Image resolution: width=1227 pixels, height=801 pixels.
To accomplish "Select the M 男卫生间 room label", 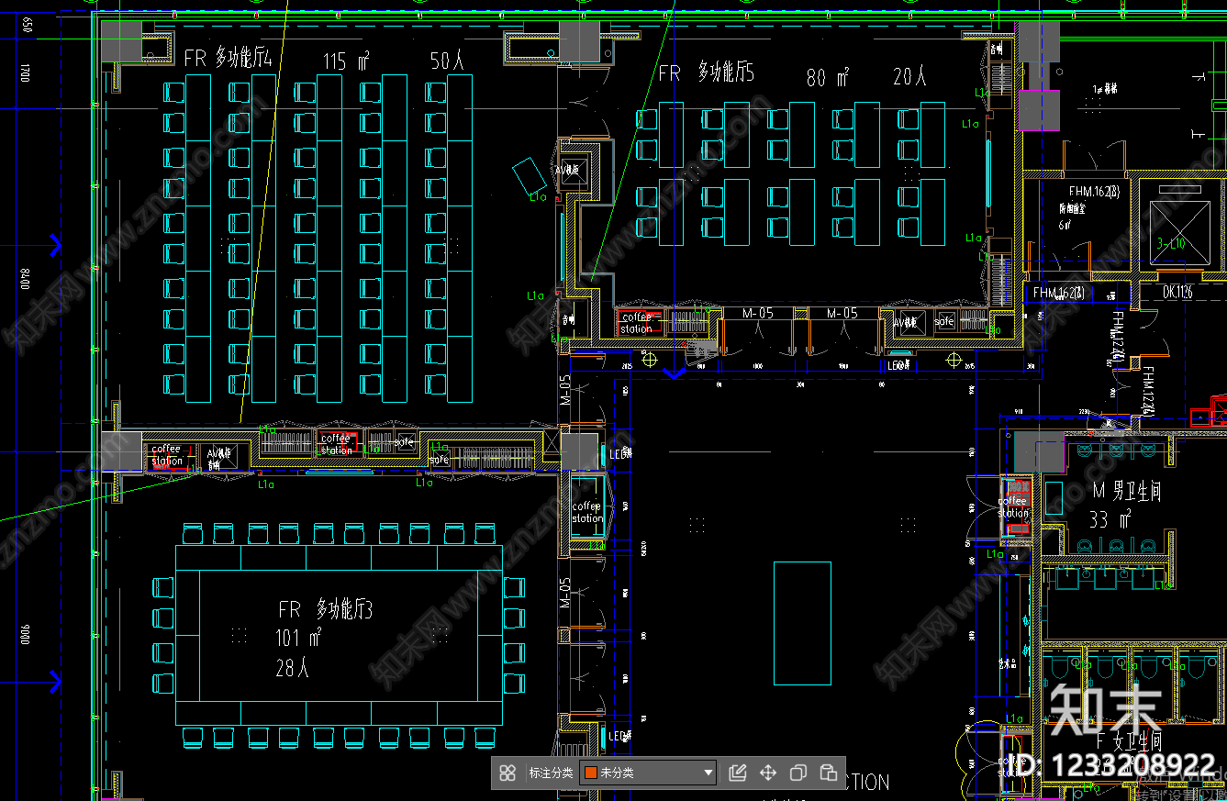I will [x=1127, y=492].
